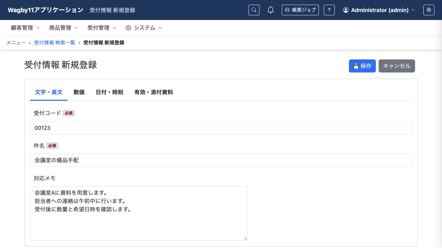Save the record with 保存 button
Image resolution: width=442 pixels, height=248 pixels.
coord(362,66)
